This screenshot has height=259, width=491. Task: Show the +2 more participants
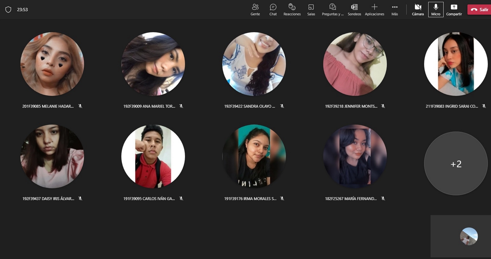click(456, 164)
